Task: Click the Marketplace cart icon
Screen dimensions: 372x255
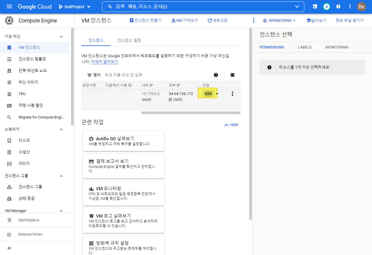Action: (x=9, y=220)
